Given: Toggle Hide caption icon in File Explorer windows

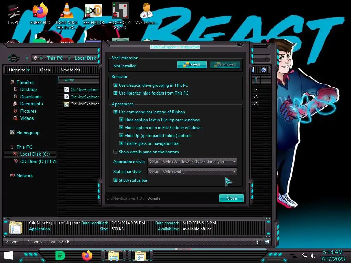Looking at the screenshot, I should point(121,127).
